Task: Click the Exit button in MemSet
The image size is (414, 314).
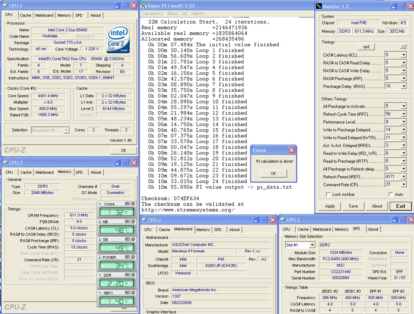Action: click(400, 206)
